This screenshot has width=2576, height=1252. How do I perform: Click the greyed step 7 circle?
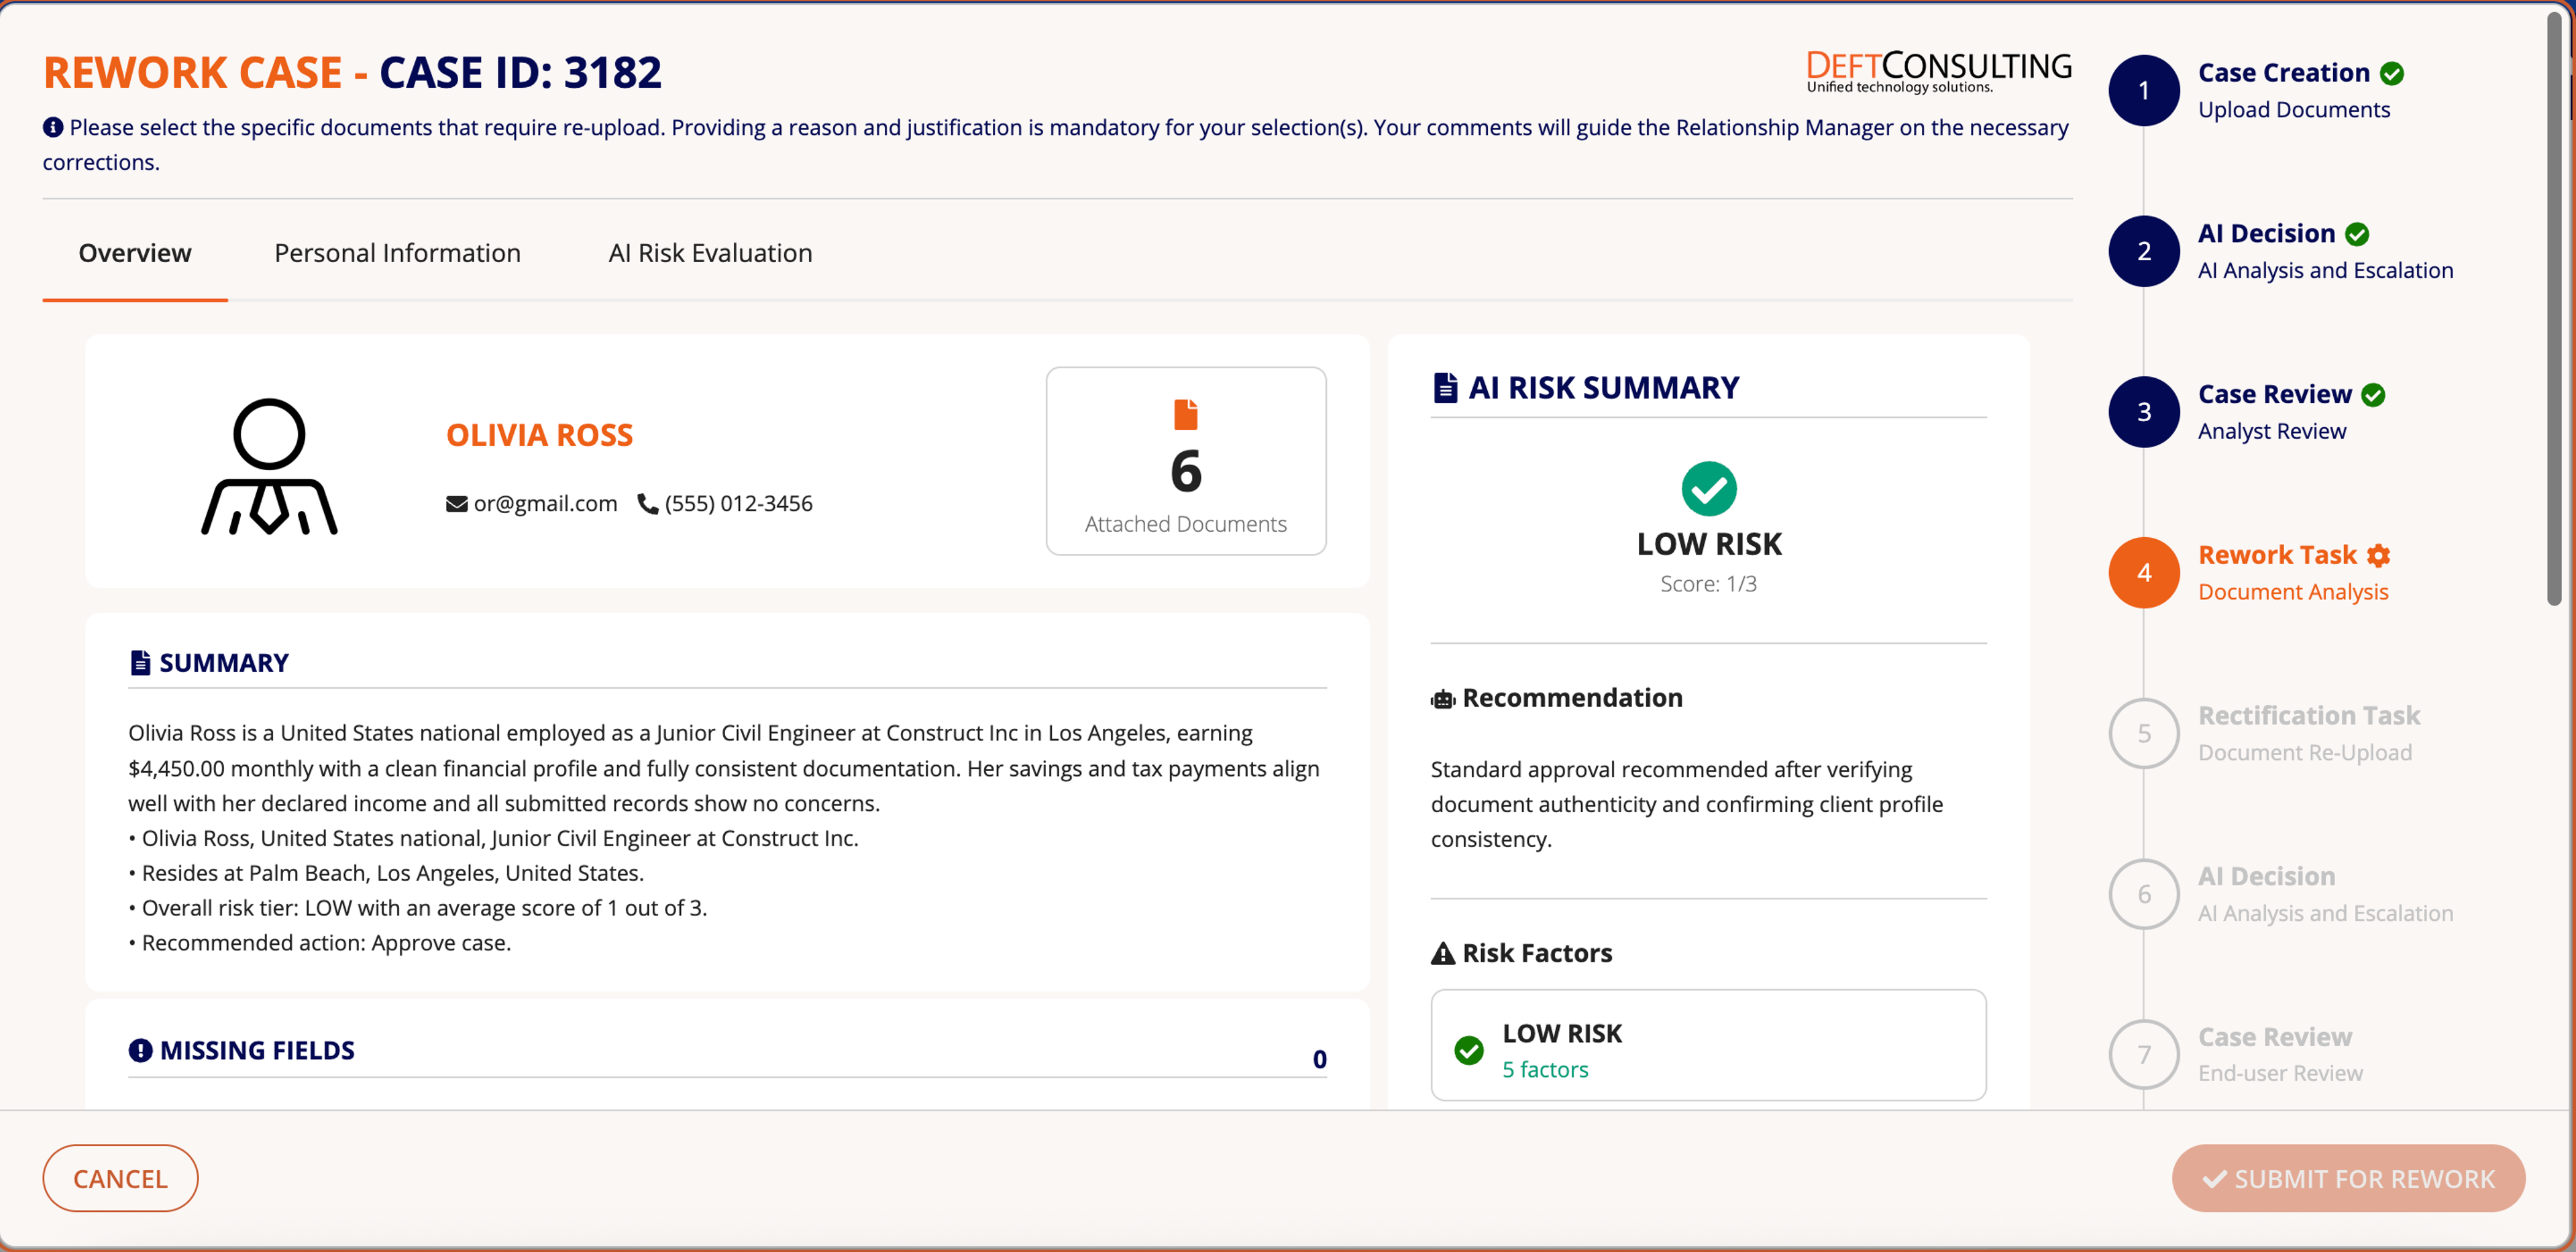click(2144, 1055)
